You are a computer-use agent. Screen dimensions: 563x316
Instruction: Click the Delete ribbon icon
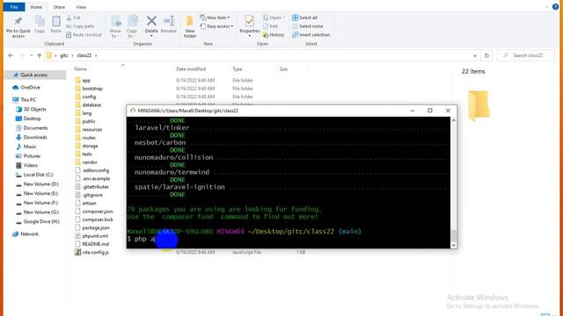[151, 21]
